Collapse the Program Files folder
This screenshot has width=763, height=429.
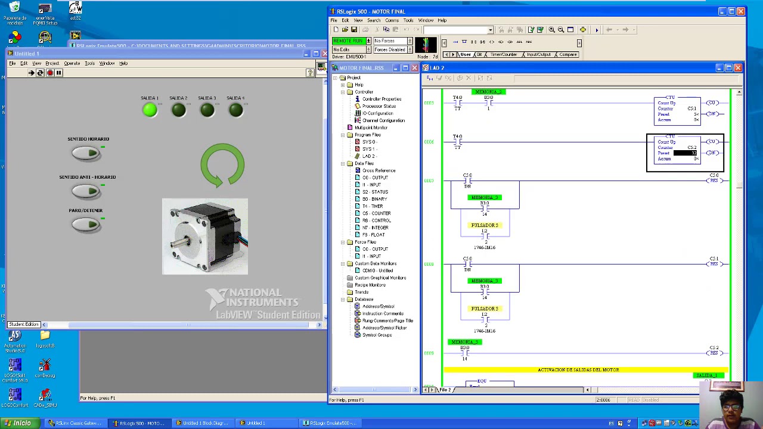tap(343, 135)
